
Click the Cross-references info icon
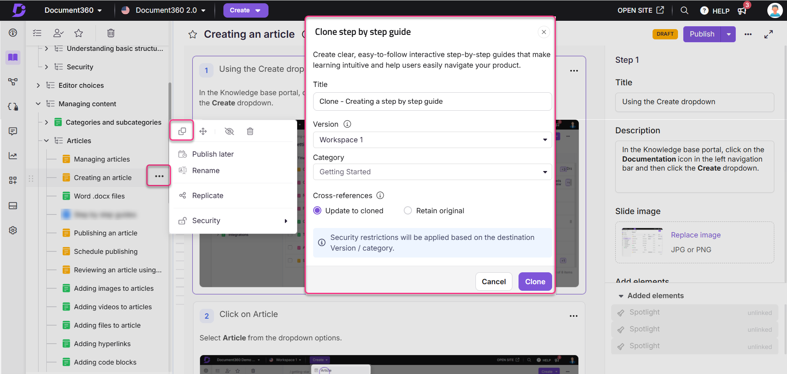[x=380, y=195]
